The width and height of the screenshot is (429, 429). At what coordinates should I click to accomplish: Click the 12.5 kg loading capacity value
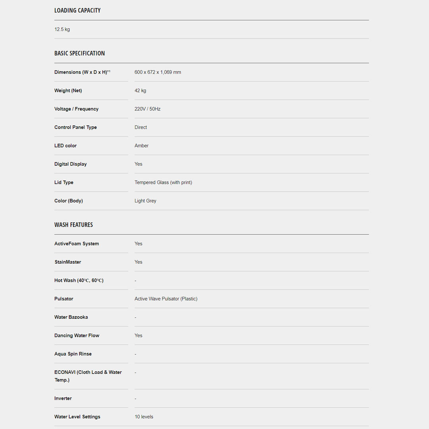[62, 29]
